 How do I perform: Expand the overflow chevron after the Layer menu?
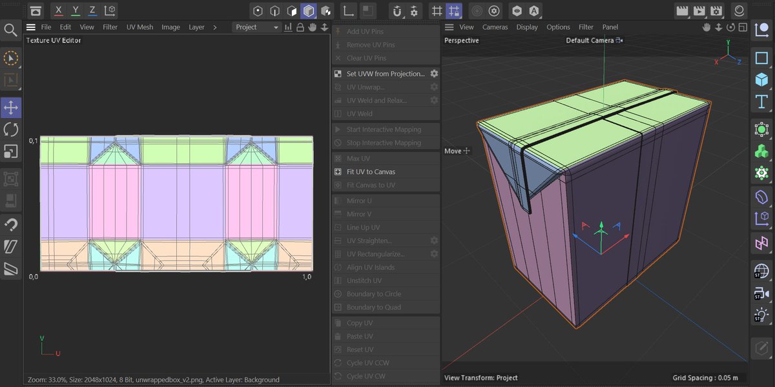pos(214,27)
